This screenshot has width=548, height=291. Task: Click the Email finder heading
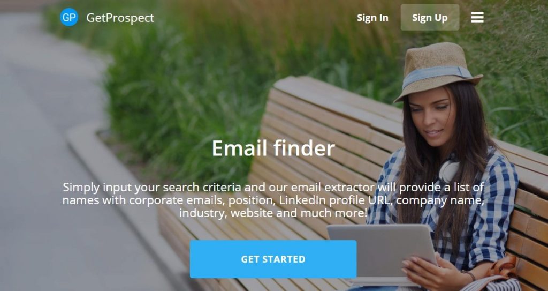(273, 148)
